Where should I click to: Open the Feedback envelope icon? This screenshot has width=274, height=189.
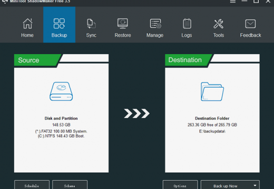250,24
